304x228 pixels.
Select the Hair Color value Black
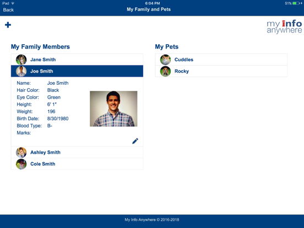pyautogui.click(x=53, y=90)
